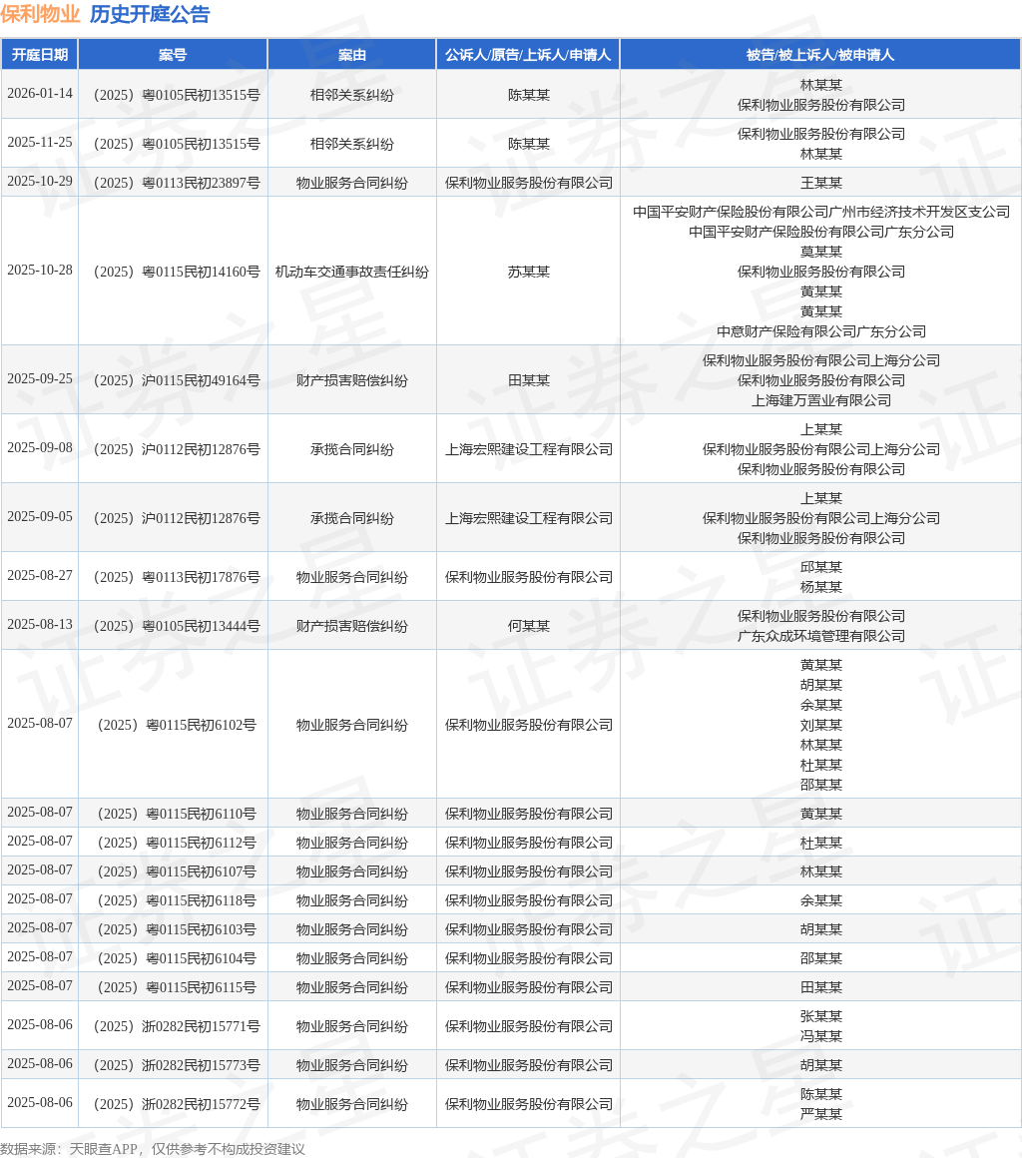Select case number 粤0115民初6102号

click(176, 725)
